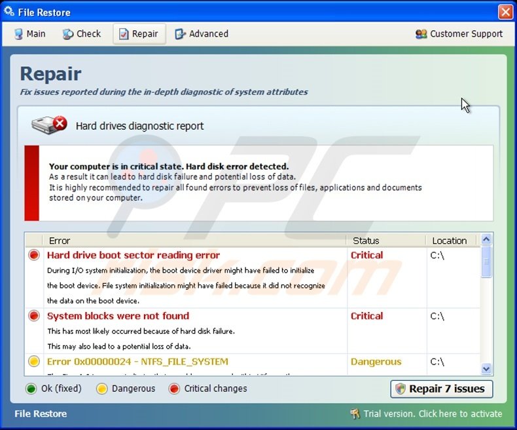Click the keys icon near Trial version
The height and width of the screenshot is (430, 517).
(355, 414)
